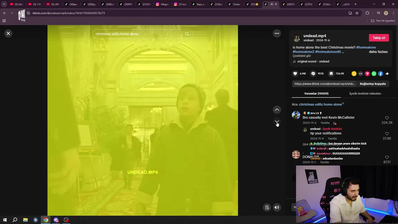This screenshot has height=224, width=398.
Task: Like the 'rip your notifications' reply
Action: [387, 134]
